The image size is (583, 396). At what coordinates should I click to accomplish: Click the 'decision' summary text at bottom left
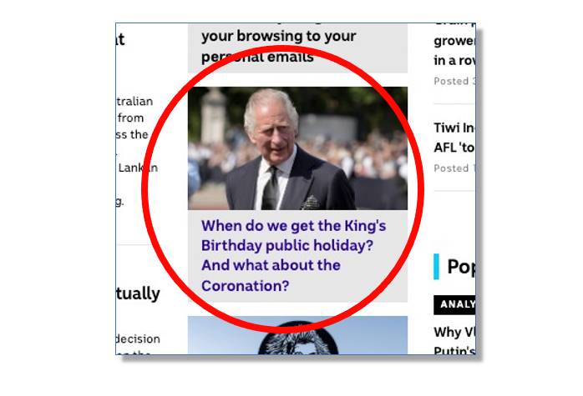(138, 338)
